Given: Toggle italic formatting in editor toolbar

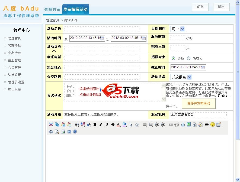Looking at the screenshot, I should [x=101, y=124].
